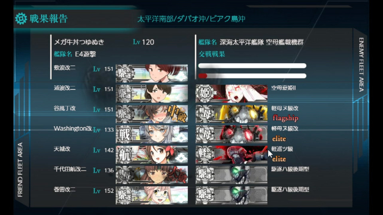Viewport: 383px width, 215px height.
Task: Click the 軽巡 badge on 軽巡ツ級
Action: pos(205,154)
